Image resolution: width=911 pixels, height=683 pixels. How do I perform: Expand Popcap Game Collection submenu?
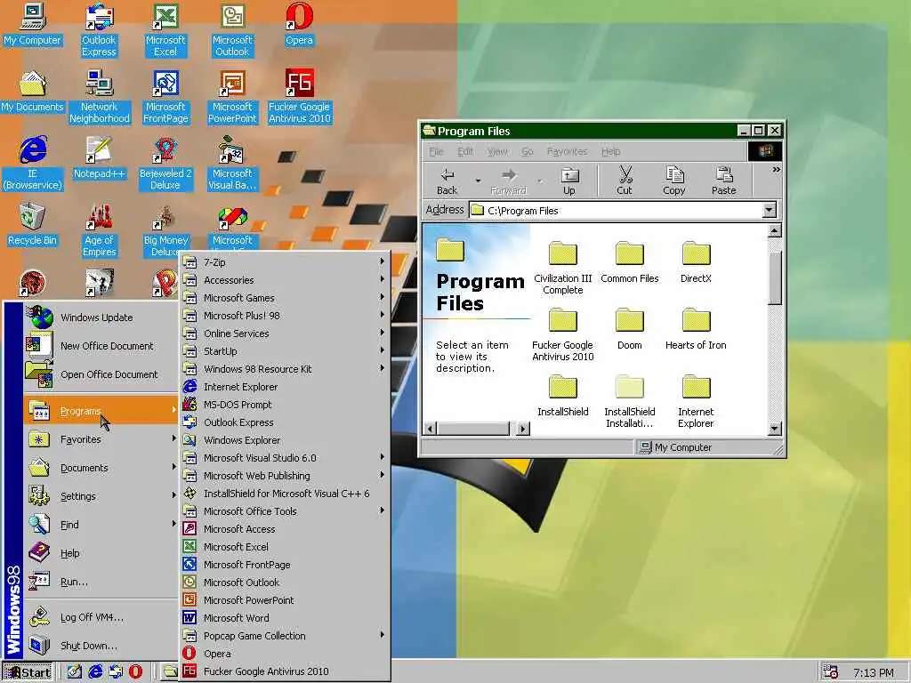pos(285,635)
